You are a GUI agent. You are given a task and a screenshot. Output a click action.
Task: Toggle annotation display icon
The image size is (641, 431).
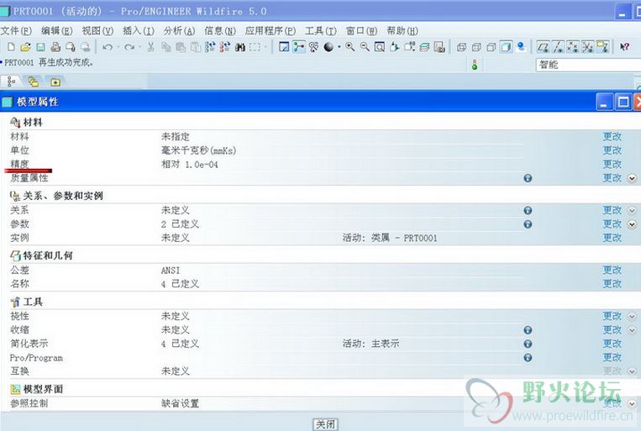[602, 47]
